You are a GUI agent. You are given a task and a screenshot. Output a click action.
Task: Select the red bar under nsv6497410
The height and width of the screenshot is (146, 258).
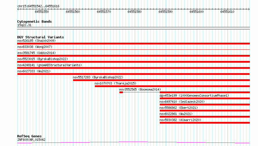click(x=205, y=104)
